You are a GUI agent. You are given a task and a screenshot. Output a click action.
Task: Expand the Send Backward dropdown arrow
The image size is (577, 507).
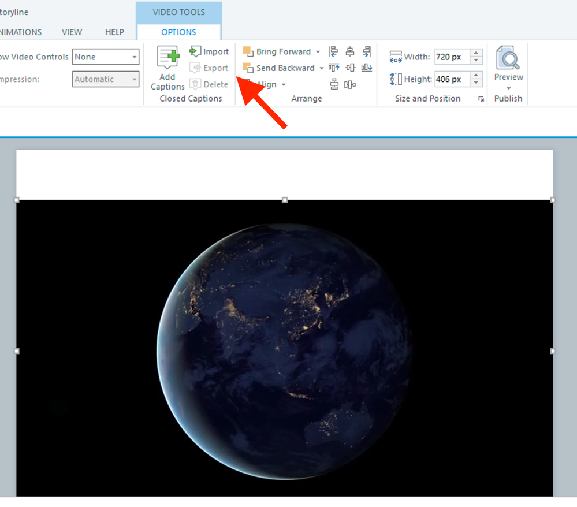tap(322, 68)
